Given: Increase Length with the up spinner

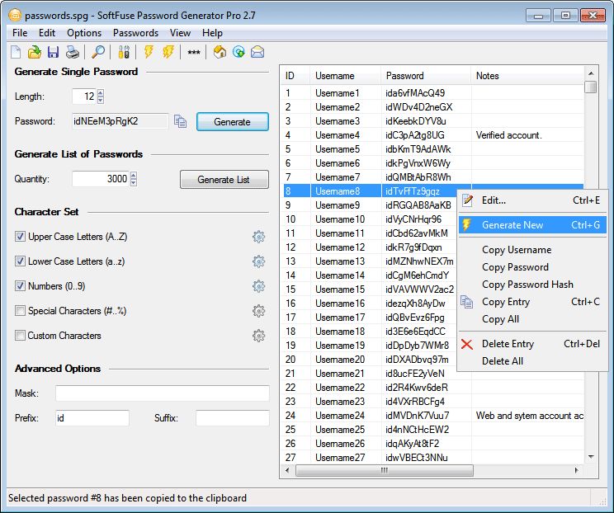Looking at the screenshot, I should tap(101, 92).
